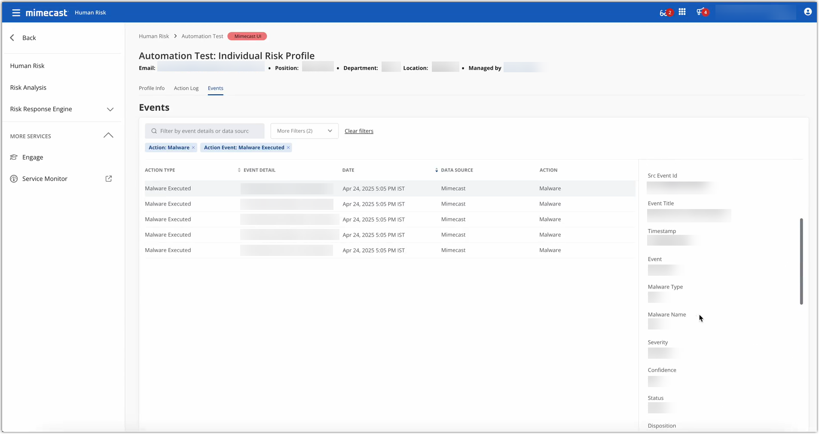819x434 pixels.
Task: Click the Action Type column header
Action: 160,170
